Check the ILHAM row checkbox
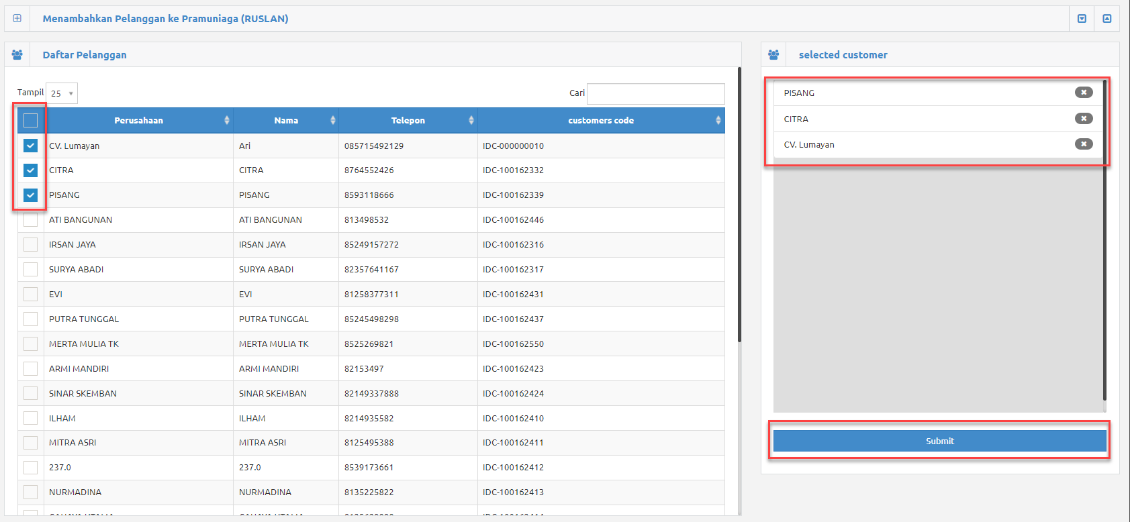This screenshot has width=1130, height=522. [x=30, y=419]
